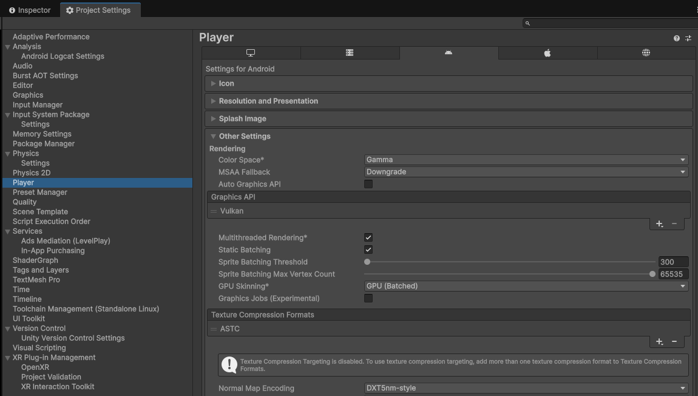Select the desktop standalone platform tab
The width and height of the screenshot is (698, 396).
(x=251, y=53)
